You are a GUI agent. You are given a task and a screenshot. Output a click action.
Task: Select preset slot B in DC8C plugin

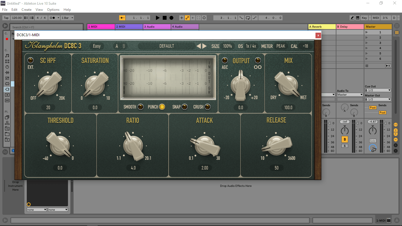point(124,46)
